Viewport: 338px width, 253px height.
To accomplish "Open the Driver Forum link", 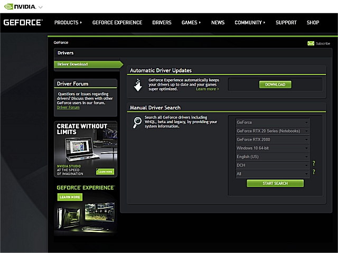I will pyautogui.click(x=68, y=107).
